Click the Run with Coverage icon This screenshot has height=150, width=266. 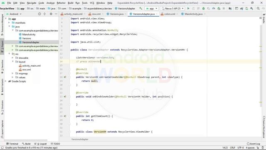[209, 8]
